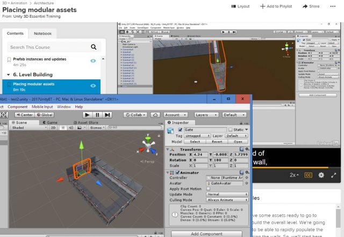
Task: Toggle the viewed eye for Placing modular assets
Action: pyautogui.click(x=93, y=86)
